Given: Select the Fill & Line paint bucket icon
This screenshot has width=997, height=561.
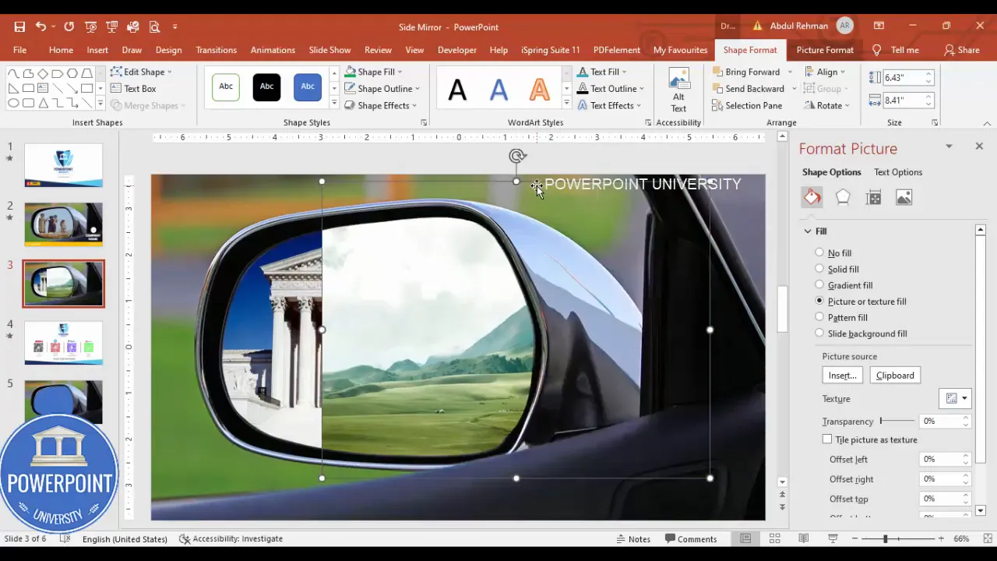Looking at the screenshot, I should click(x=812, y=198).
